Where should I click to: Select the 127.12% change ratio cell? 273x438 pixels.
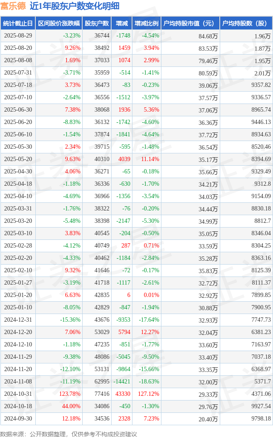[x=149, y=394]
